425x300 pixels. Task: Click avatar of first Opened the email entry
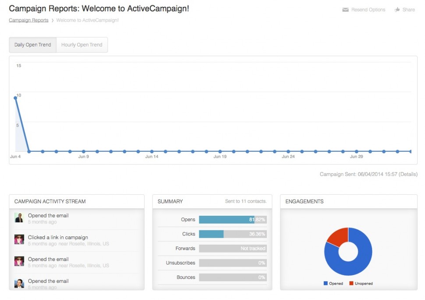point(19,218)
